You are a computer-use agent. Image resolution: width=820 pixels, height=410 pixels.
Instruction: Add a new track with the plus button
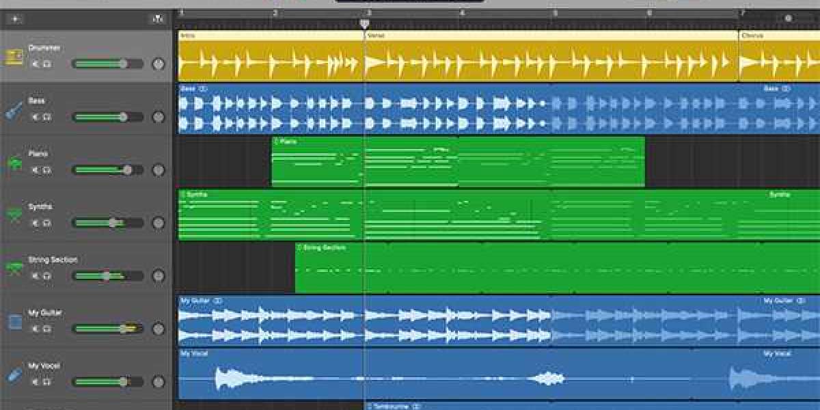click(x=14, y=19)
